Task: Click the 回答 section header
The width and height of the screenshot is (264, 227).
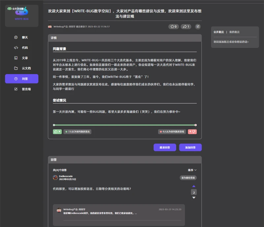Action: coord(125,160)
